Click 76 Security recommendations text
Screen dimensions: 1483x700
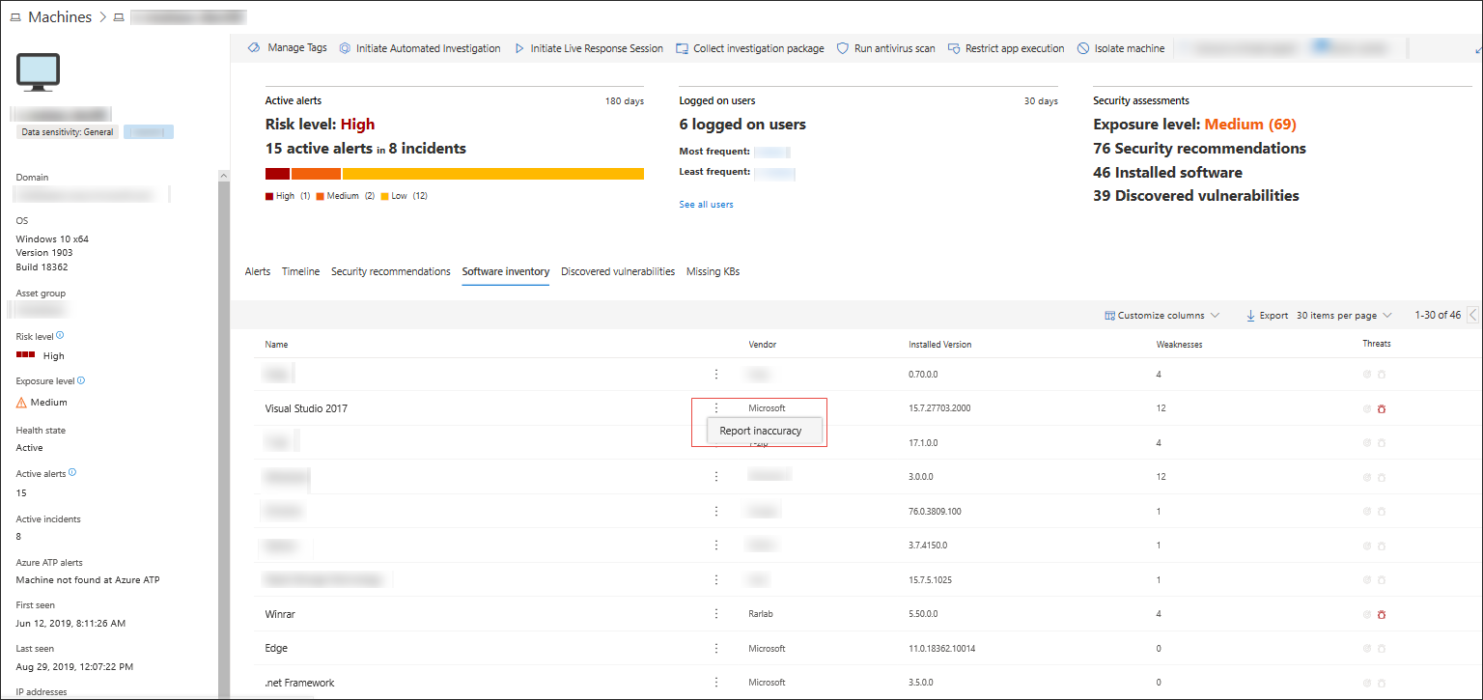pos(1199,149)
